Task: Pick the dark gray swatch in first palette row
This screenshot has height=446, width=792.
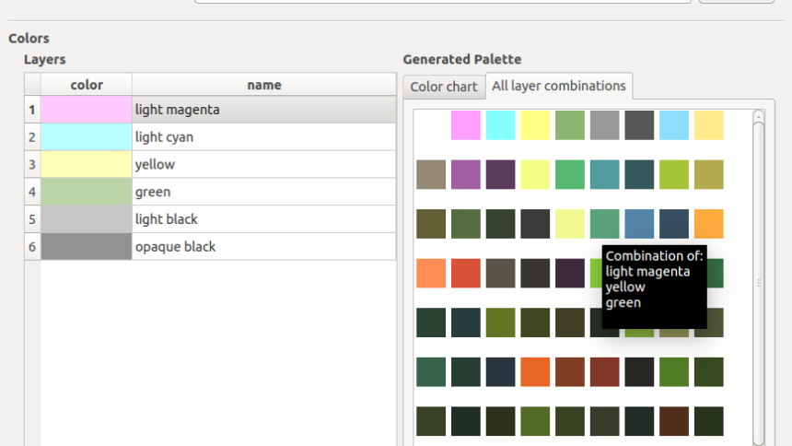Action: (x=639, y=125)
